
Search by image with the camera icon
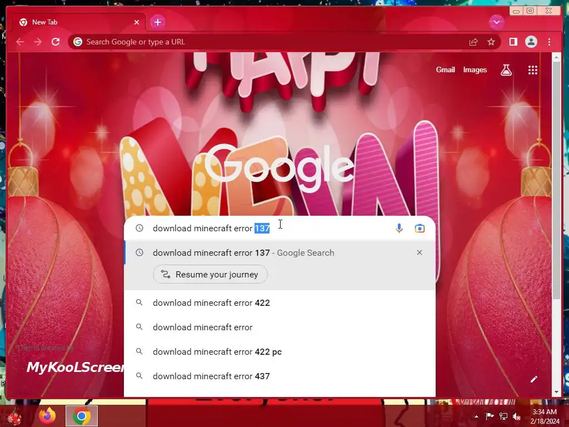(420, 229)
